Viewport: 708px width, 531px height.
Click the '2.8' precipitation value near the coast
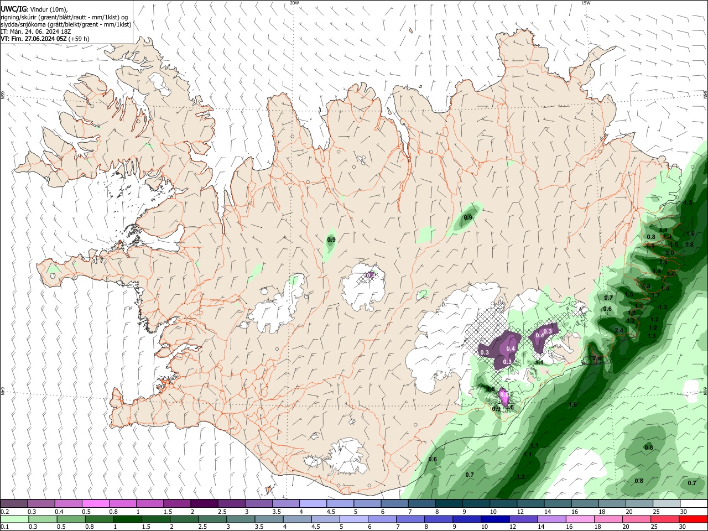coord(596,358)
